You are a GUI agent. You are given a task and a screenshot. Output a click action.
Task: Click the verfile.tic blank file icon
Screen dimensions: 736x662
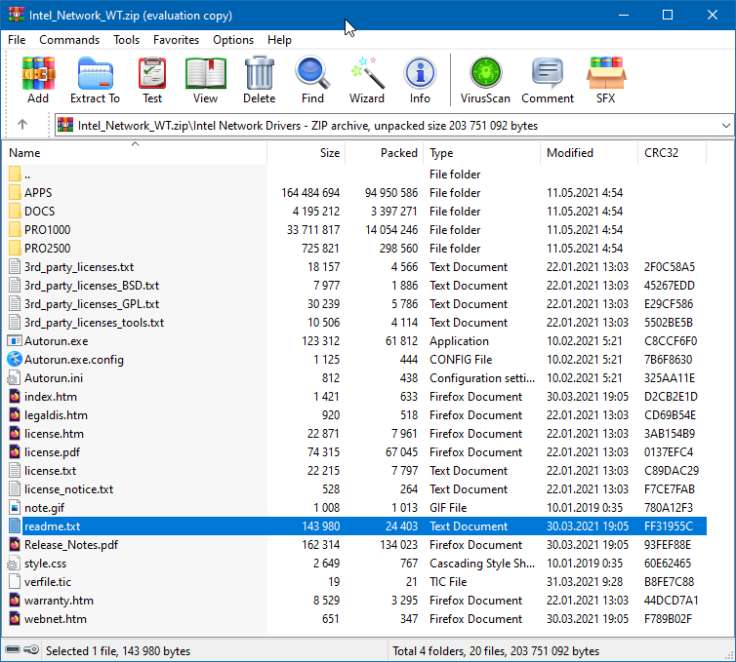[x=15, y=581]
